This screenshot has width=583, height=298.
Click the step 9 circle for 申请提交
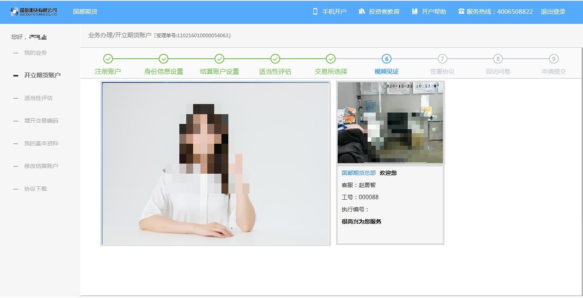click(554, 59)
